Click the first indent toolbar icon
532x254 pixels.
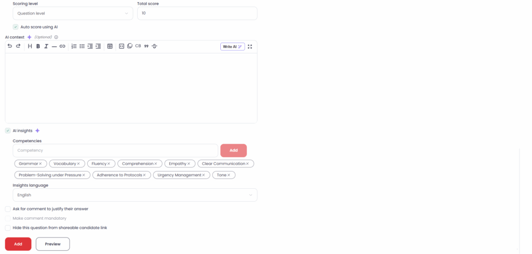click(x=90, y=47)
